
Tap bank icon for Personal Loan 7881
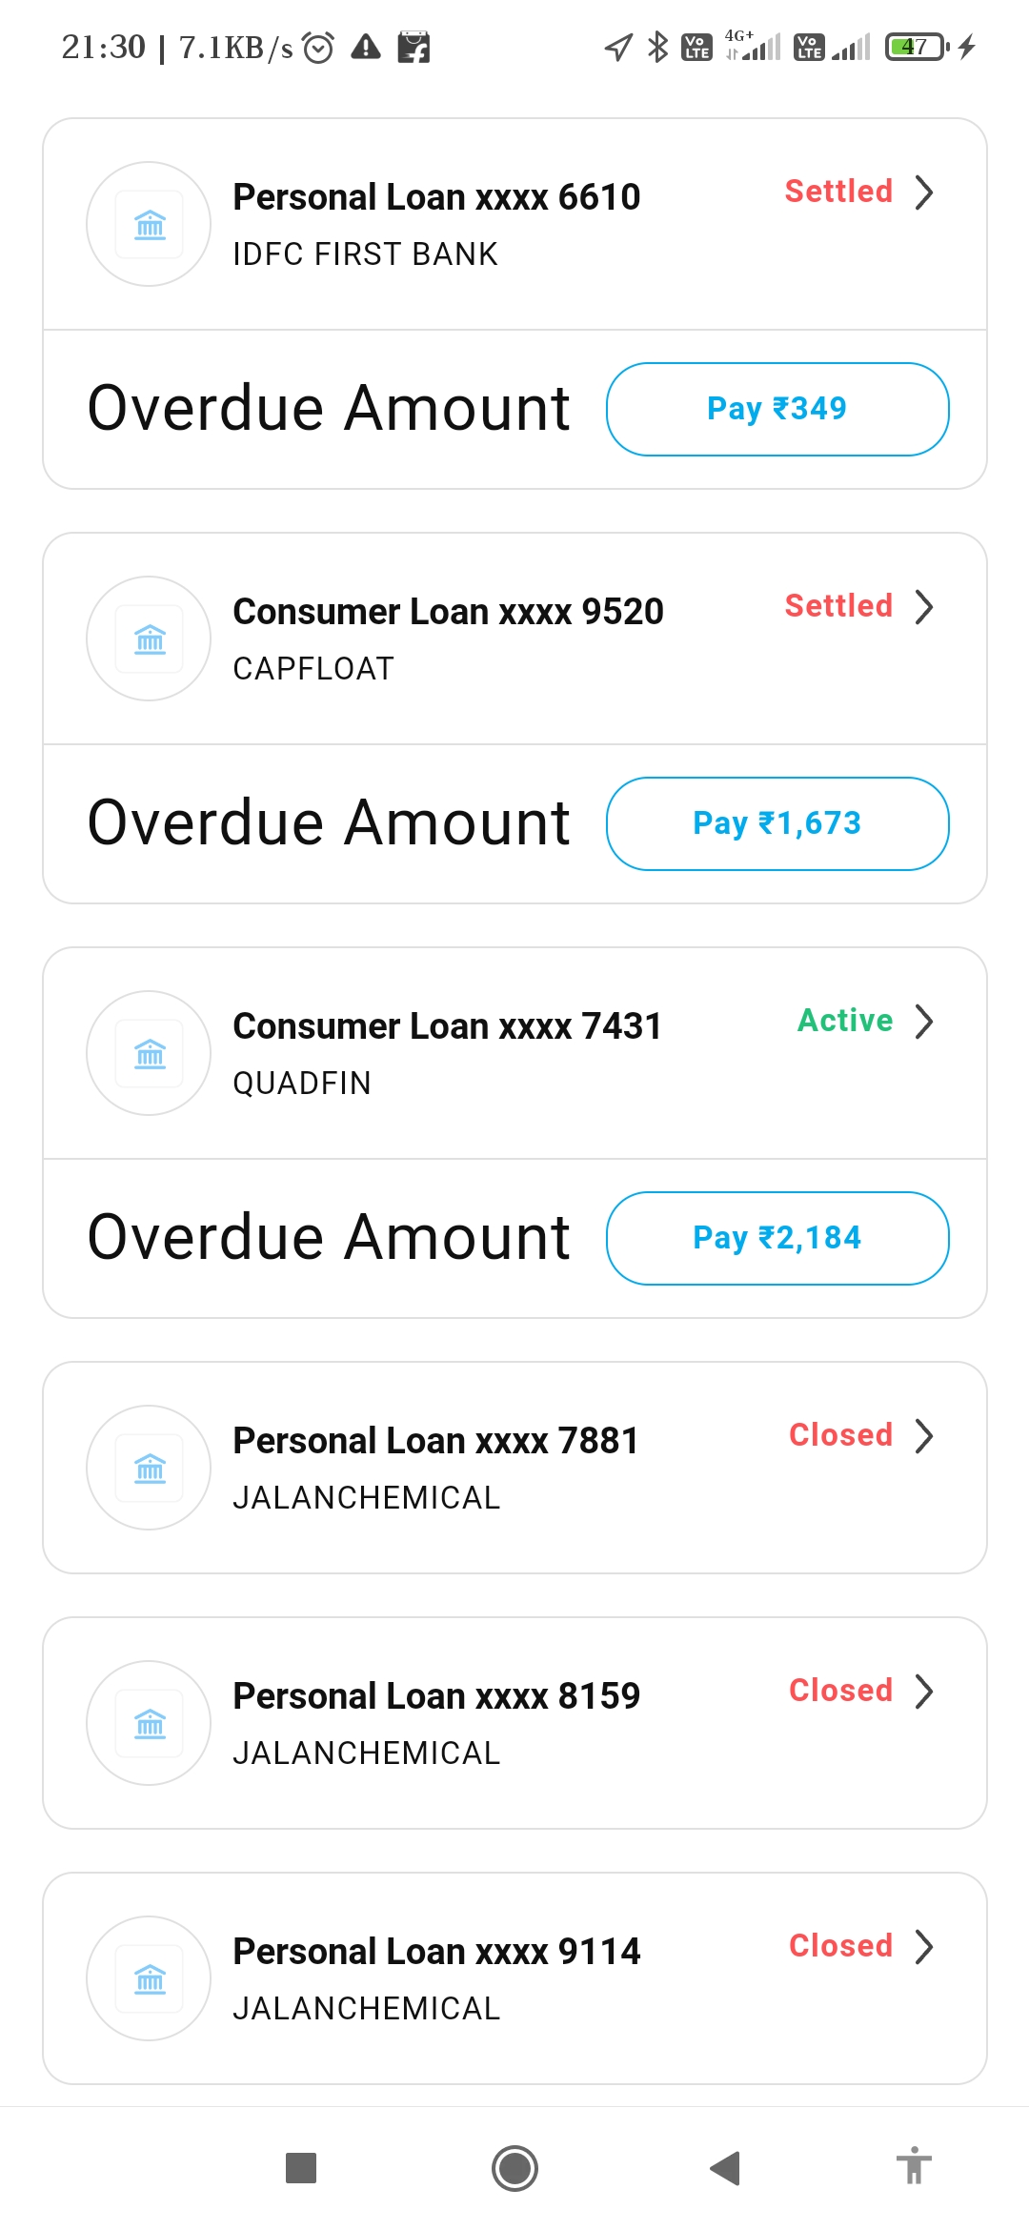149,1468
